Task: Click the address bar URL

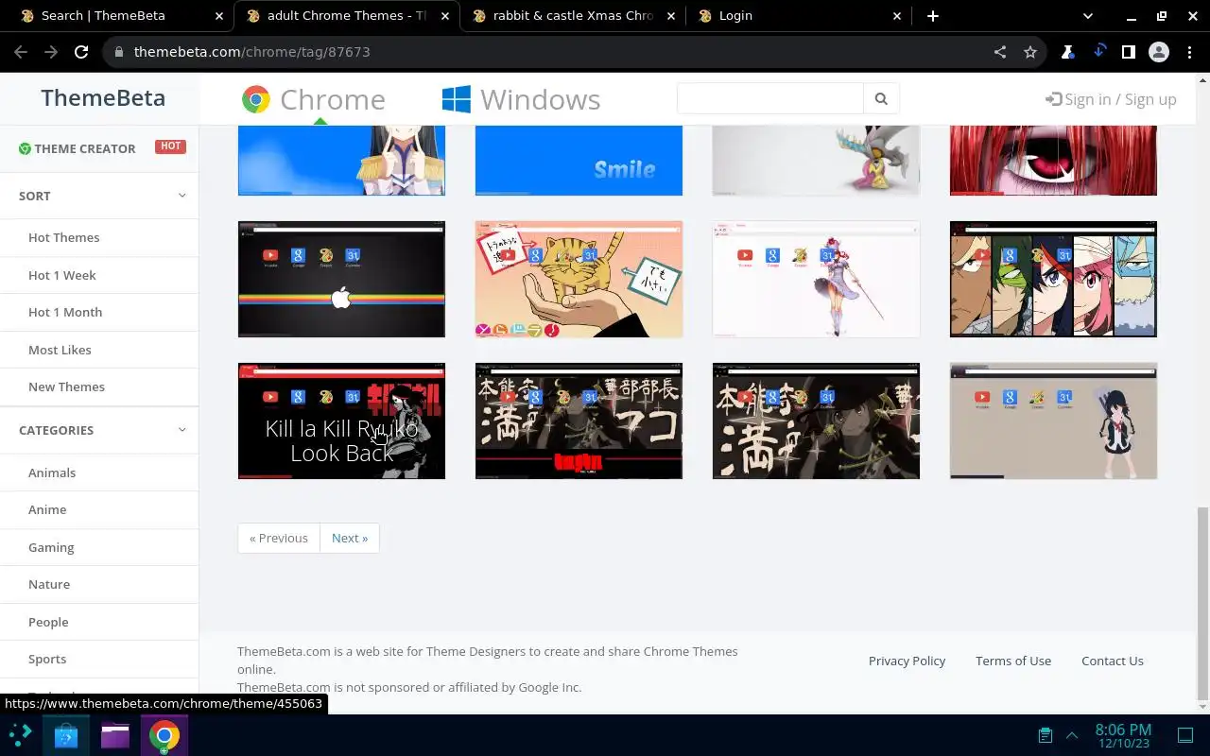Action: click(251, 52)
